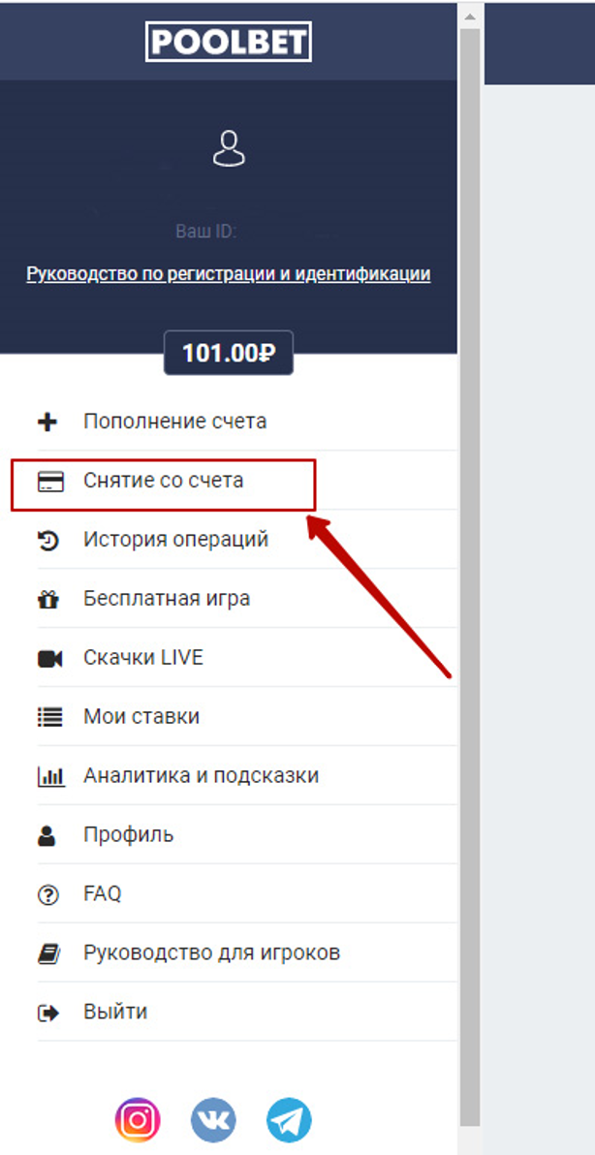The height and width of the screenshot is (1155, 595).
Task: Open История операций menu item
Action: [175, 540]
